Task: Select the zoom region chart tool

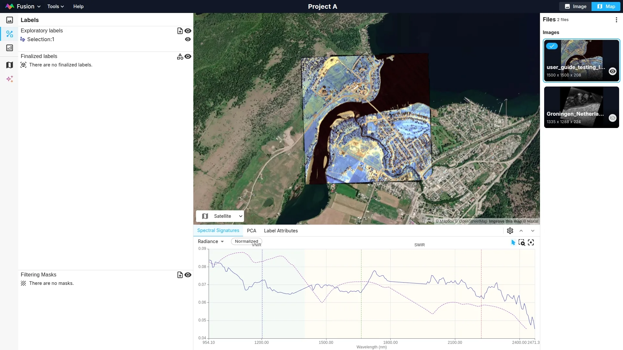Action: point(521,243)
